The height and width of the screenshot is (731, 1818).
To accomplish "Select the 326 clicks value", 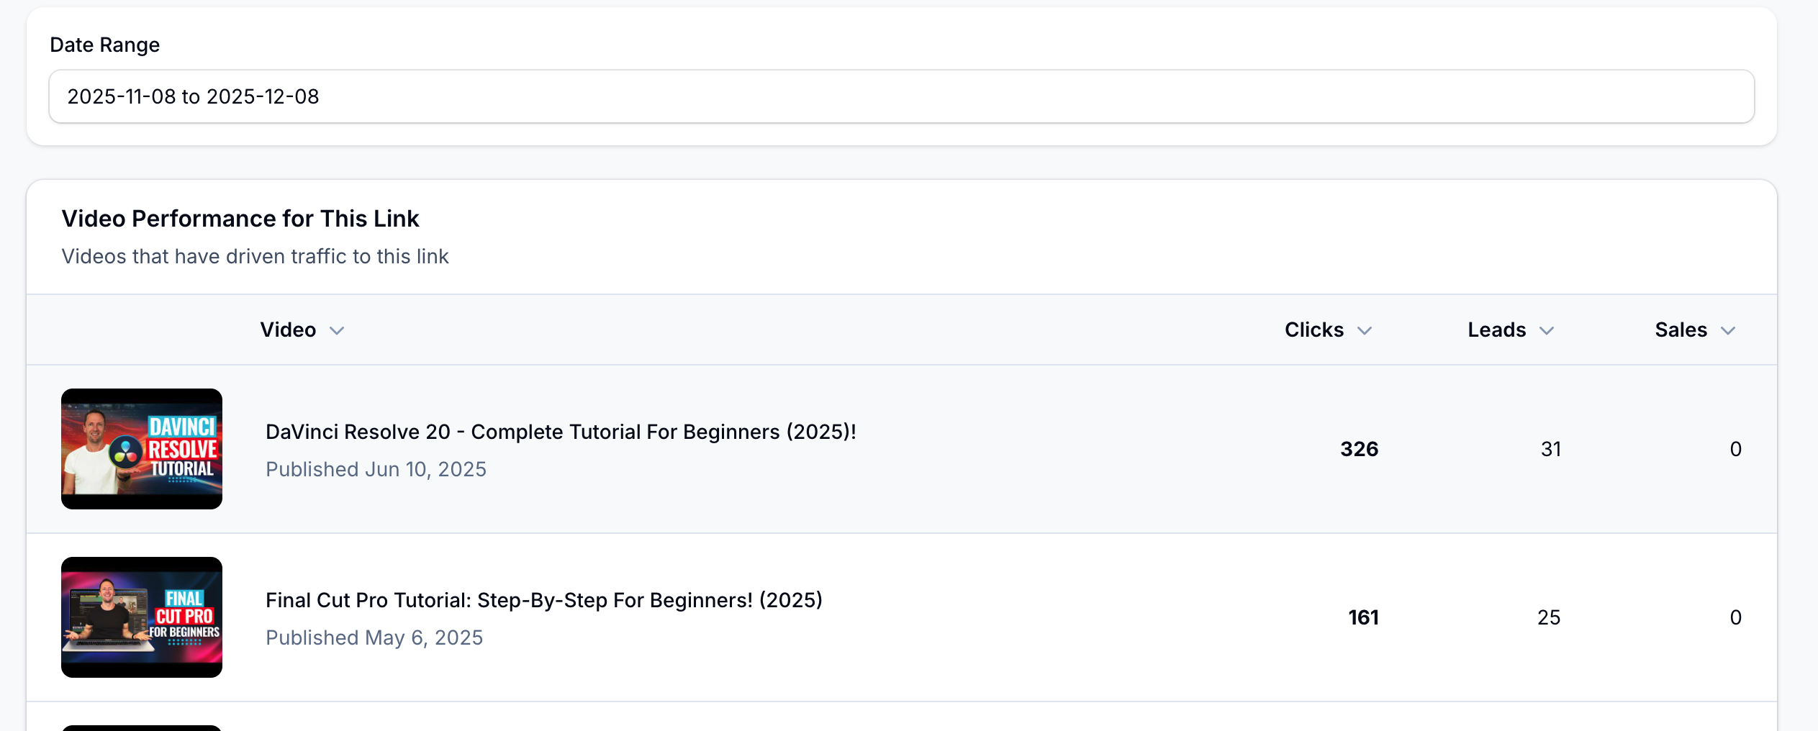I will point(1359,449).
